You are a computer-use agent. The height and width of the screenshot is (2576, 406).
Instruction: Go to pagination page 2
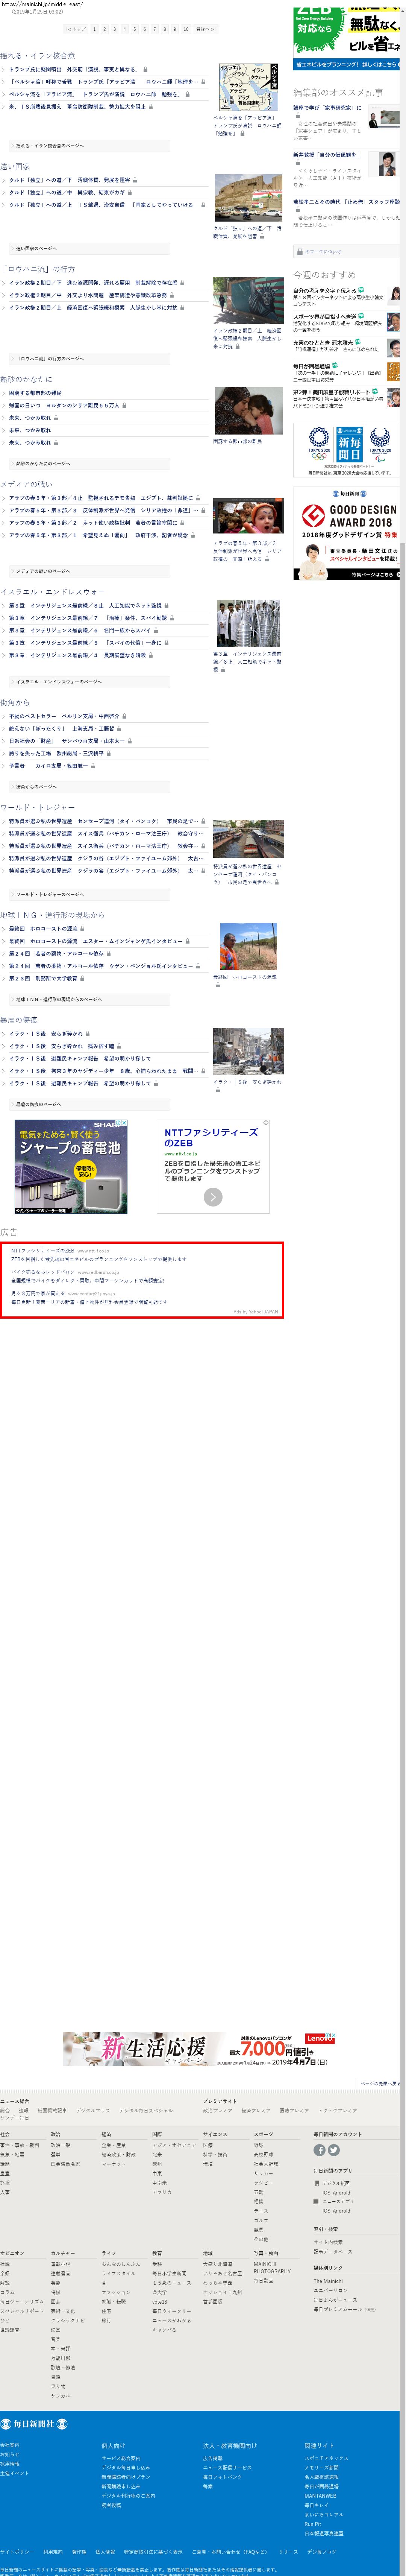point(104,29)
